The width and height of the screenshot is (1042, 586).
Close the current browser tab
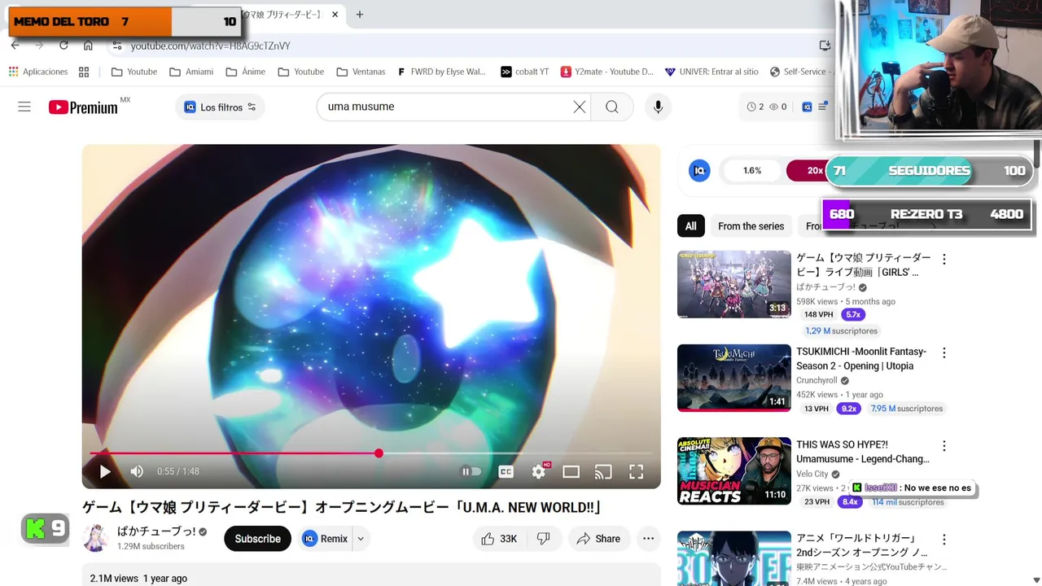click(334, 15)
